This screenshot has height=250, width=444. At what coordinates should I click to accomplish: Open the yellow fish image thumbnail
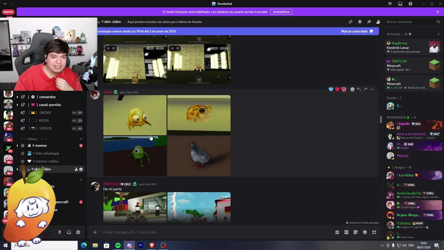(x=135, y=115)
